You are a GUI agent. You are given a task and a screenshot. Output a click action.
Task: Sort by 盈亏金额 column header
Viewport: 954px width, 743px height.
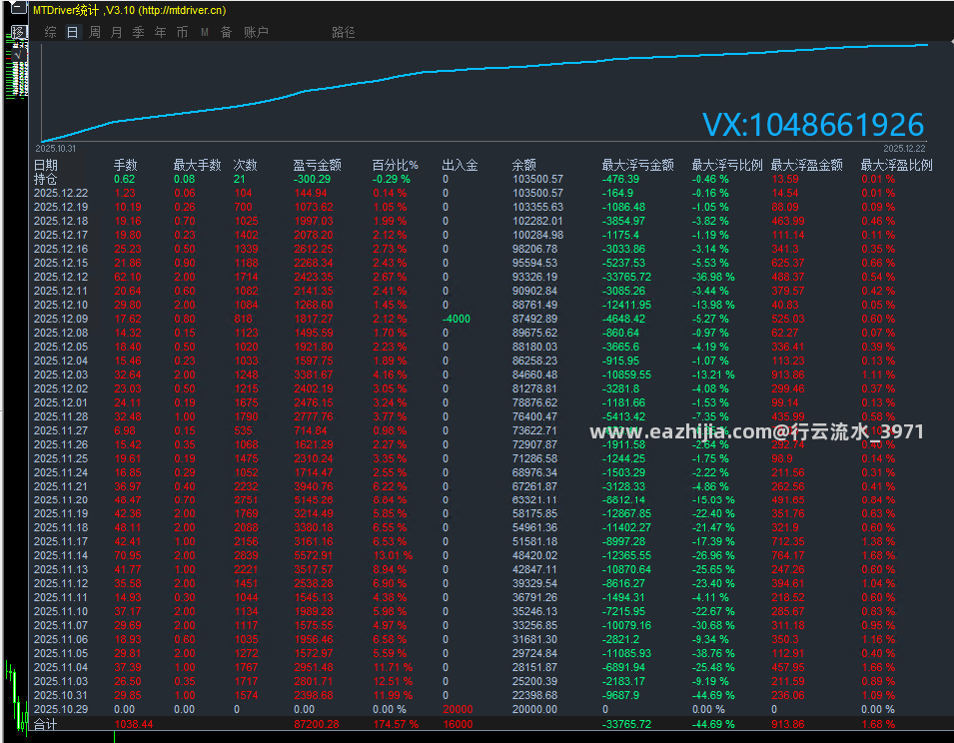pyautogui.click(x=317, y=165)
